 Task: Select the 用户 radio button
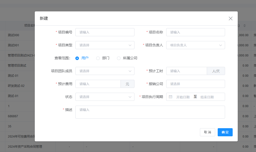tap(77, 58)
